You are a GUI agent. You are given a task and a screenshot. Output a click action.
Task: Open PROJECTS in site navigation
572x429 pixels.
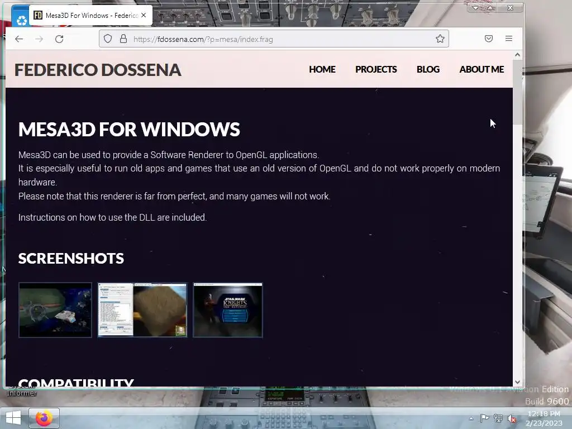pos(376,69)
